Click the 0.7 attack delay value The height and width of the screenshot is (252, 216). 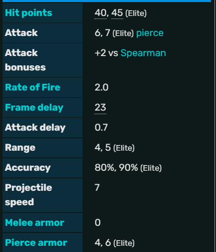[101, 128]
